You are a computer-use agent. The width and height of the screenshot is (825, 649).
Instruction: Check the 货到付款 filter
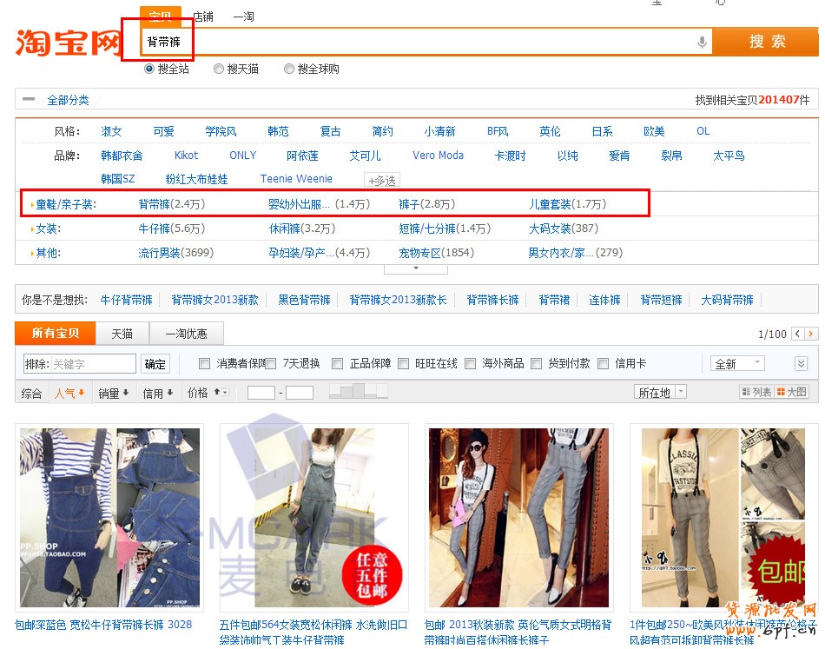pyautogui.click(x=537, y=364)
